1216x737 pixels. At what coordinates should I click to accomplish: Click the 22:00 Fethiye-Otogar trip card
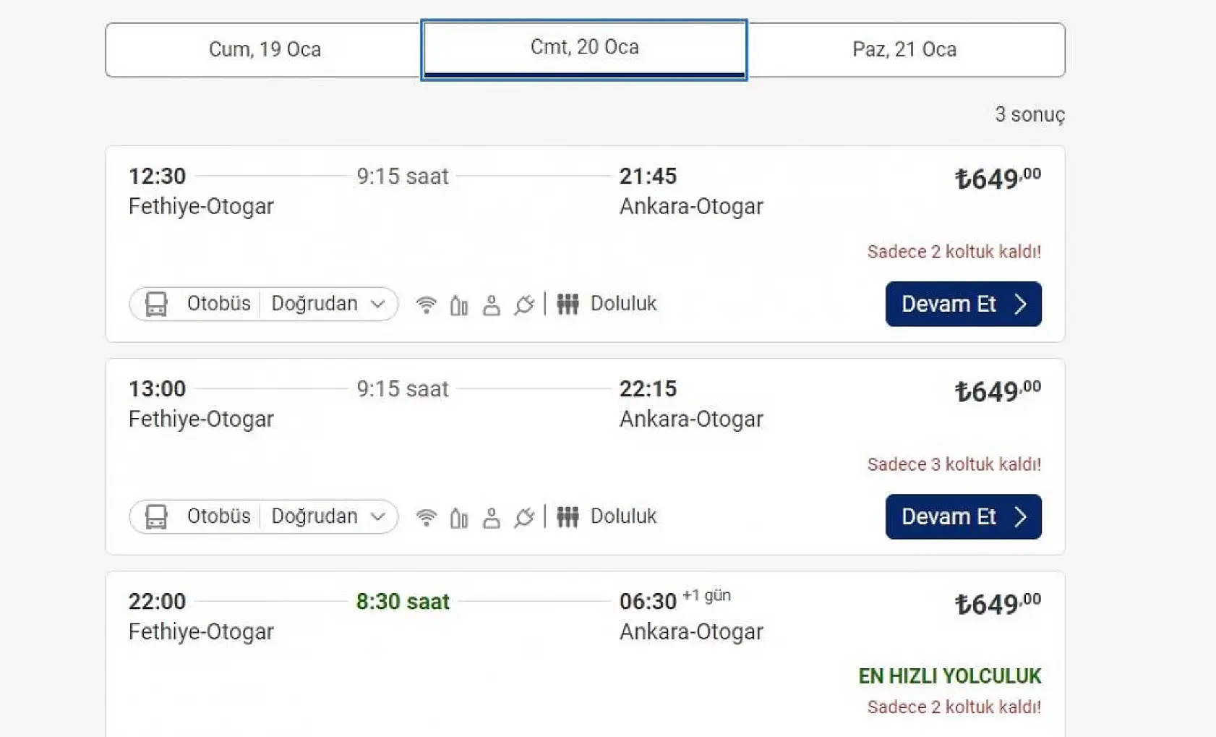coord(506,651)
